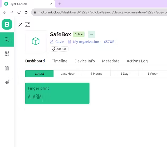Click the SafeBox device cube image
167x147 pixels.
coord(36,41)
